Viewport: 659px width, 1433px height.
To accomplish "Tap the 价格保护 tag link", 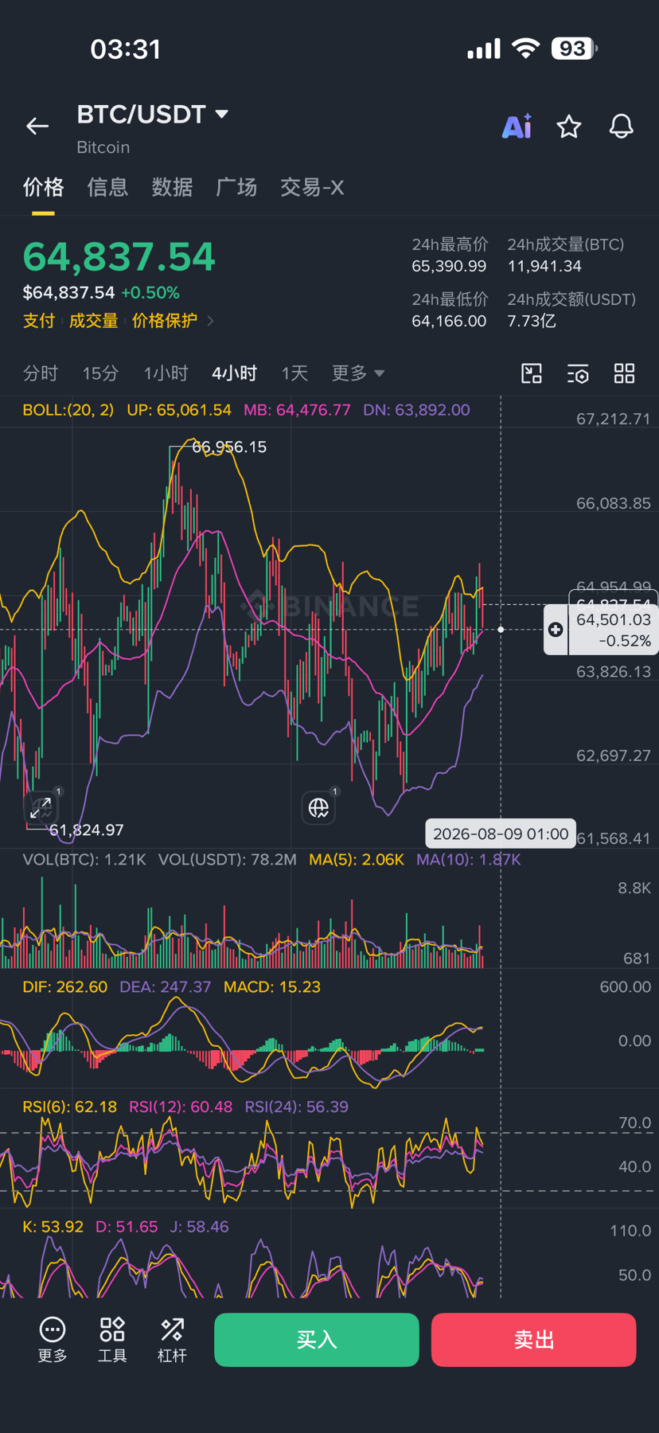I will [165, 321].
